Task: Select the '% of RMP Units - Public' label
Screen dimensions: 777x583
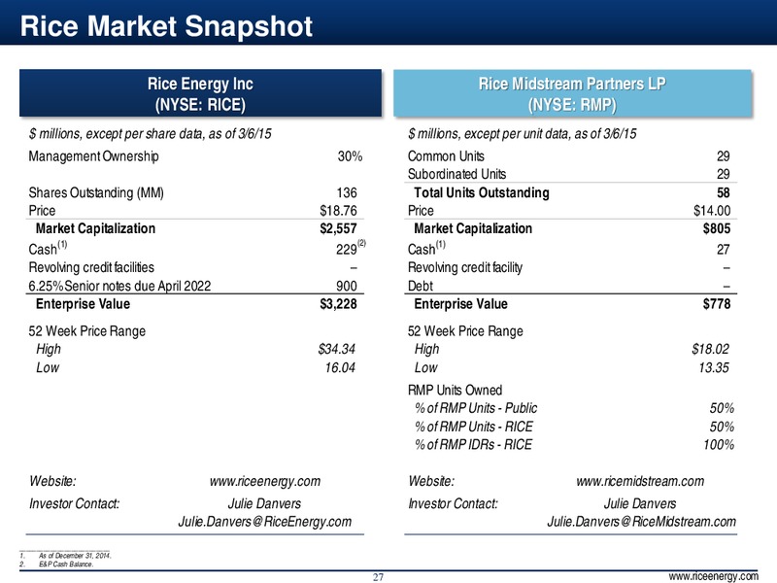Action: [x=476, y=408]
